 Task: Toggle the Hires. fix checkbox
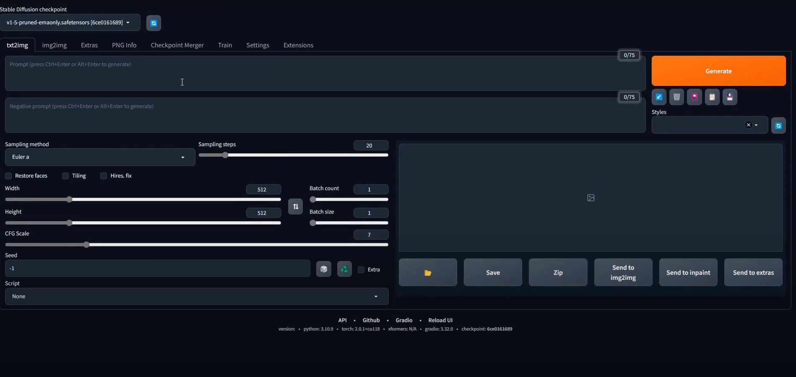[x=104, y=176]
